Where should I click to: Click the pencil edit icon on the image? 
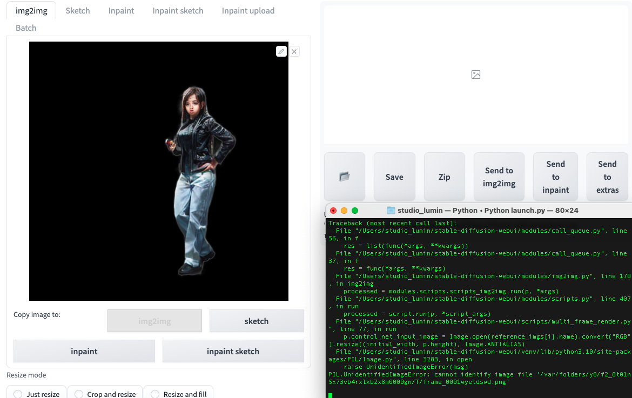coord(281,51)
